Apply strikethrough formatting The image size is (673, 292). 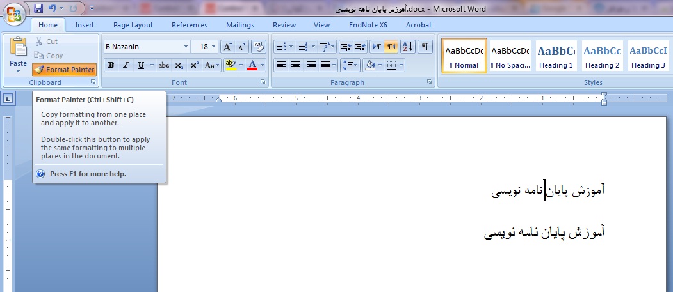click(x=164, y=65)
